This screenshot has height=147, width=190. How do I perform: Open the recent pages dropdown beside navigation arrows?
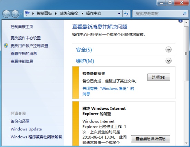(21, 14)
